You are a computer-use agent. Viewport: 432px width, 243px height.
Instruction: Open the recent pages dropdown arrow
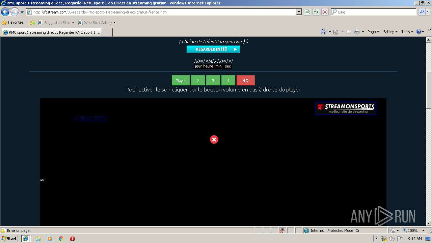pos(22,12)
